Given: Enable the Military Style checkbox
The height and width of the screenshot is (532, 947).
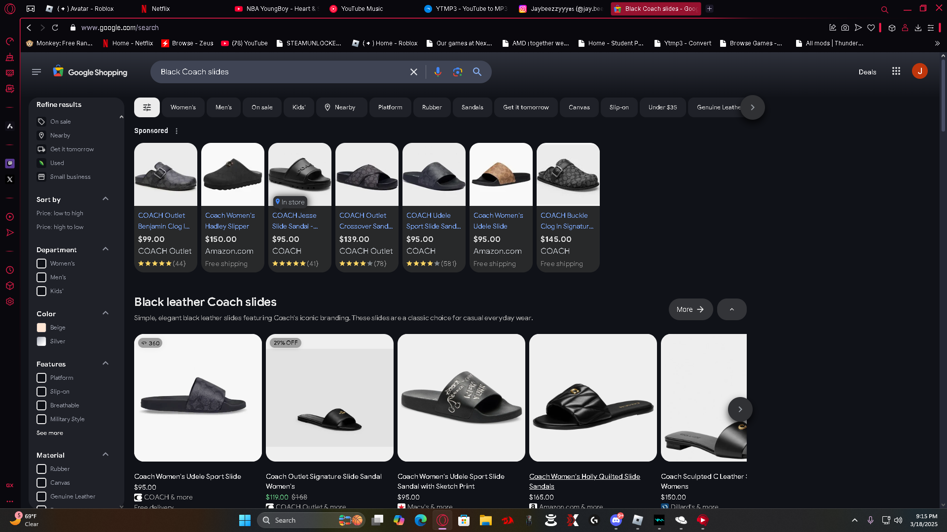Looking at the screenshot, I should tap(41, 419).
